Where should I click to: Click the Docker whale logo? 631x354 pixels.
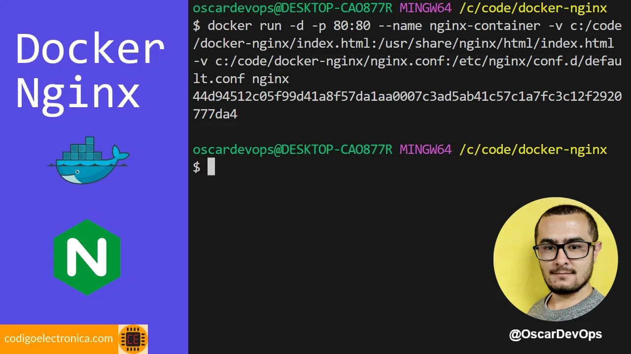[88, 160]
